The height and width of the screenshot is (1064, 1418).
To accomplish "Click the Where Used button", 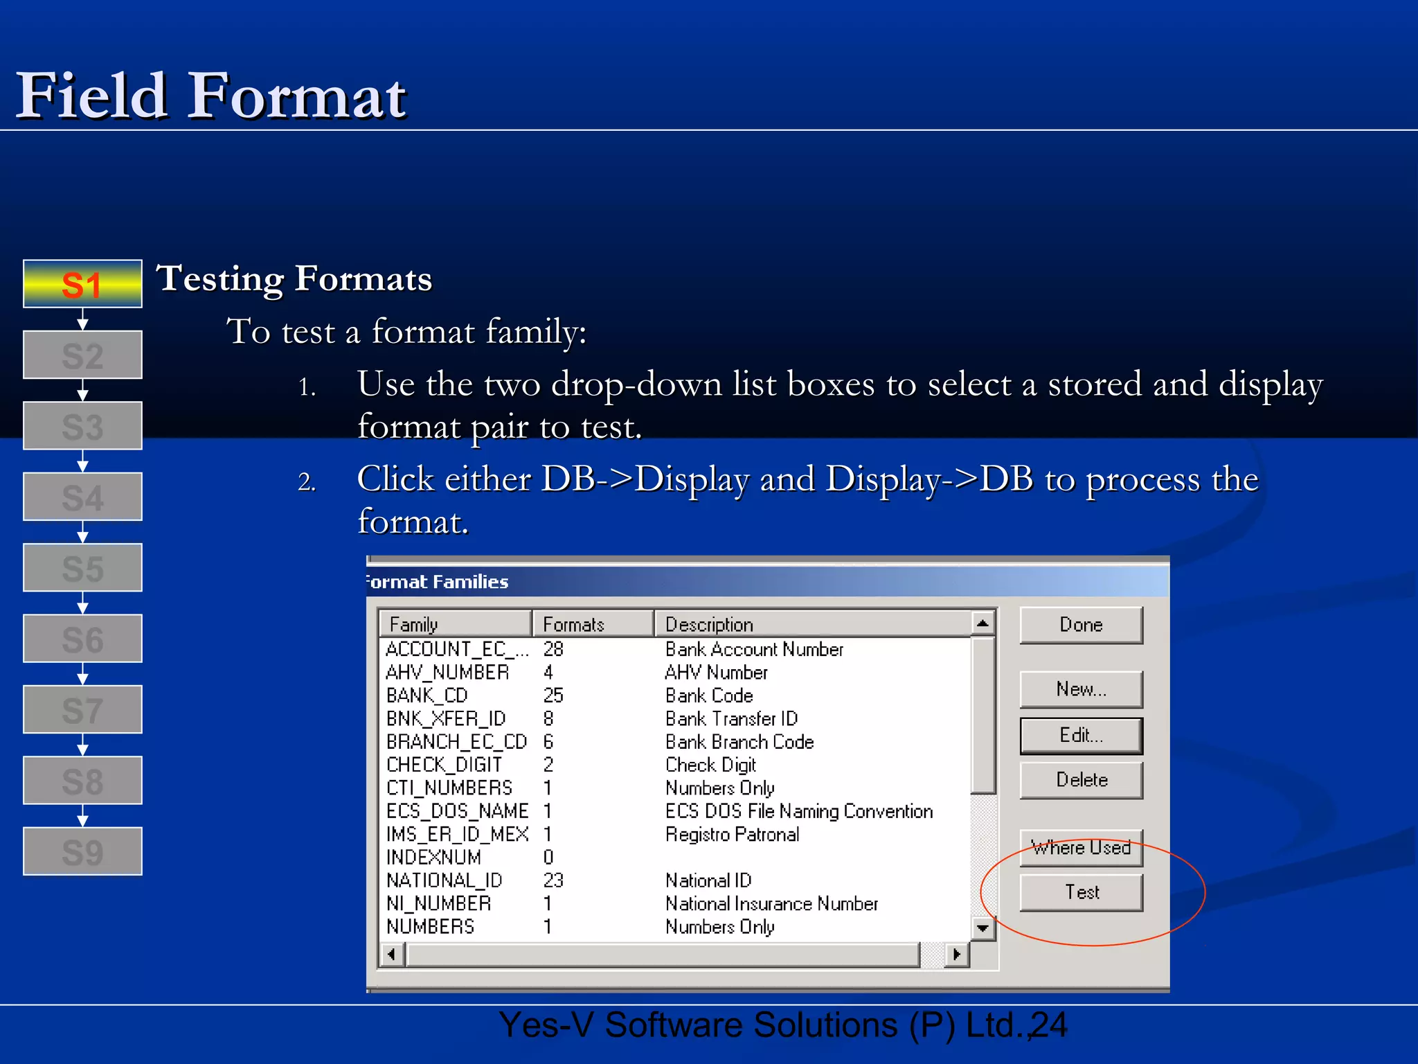I will click(1081, 848).
